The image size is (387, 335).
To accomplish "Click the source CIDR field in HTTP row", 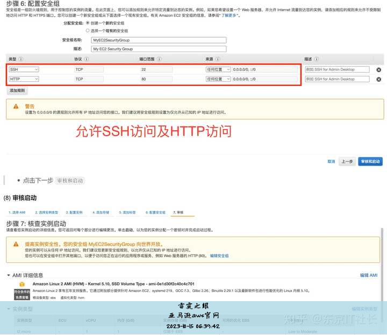I will point(265,79).
